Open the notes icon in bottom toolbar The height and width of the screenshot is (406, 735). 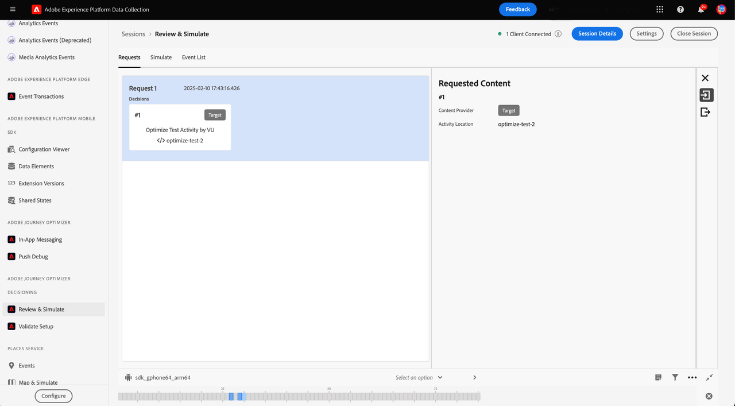(658, 377)
